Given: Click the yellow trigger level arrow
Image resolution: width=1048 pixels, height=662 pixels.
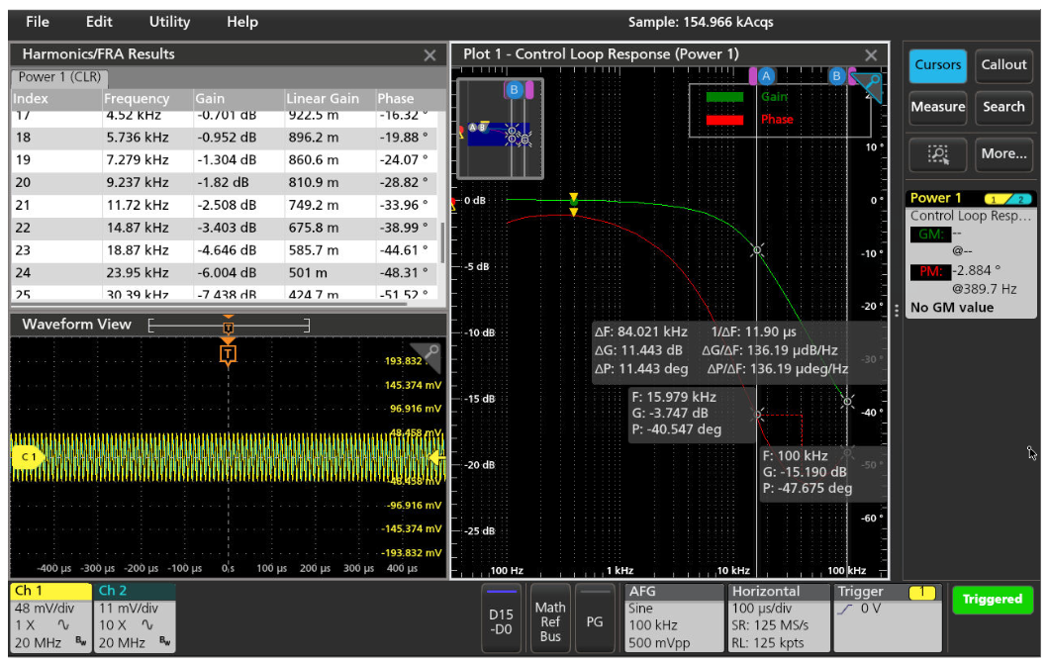Looking at the screenshot, I should click(x=433, y=456).
